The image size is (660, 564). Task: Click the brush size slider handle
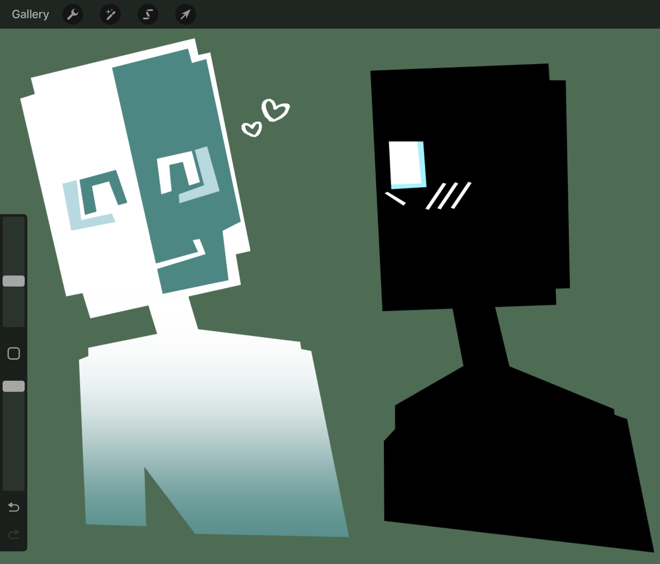14,281
